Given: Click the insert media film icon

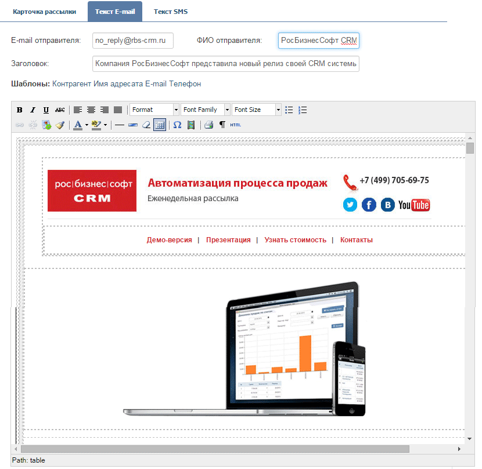Looking at the screenshot, I should [190, 125].
